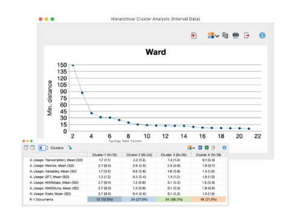Image resolution: width=304 pixels, height=220 pixels.
Task: Select the Cluster 3 (N=34) column header
Action: point(174,155)
